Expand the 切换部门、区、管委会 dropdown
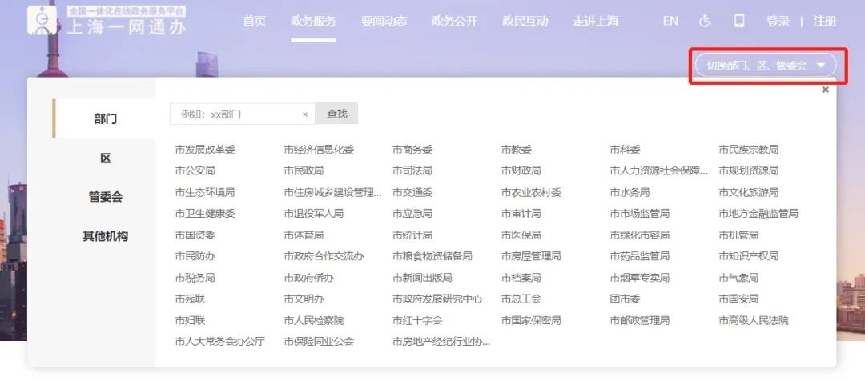 pos(765,66)
